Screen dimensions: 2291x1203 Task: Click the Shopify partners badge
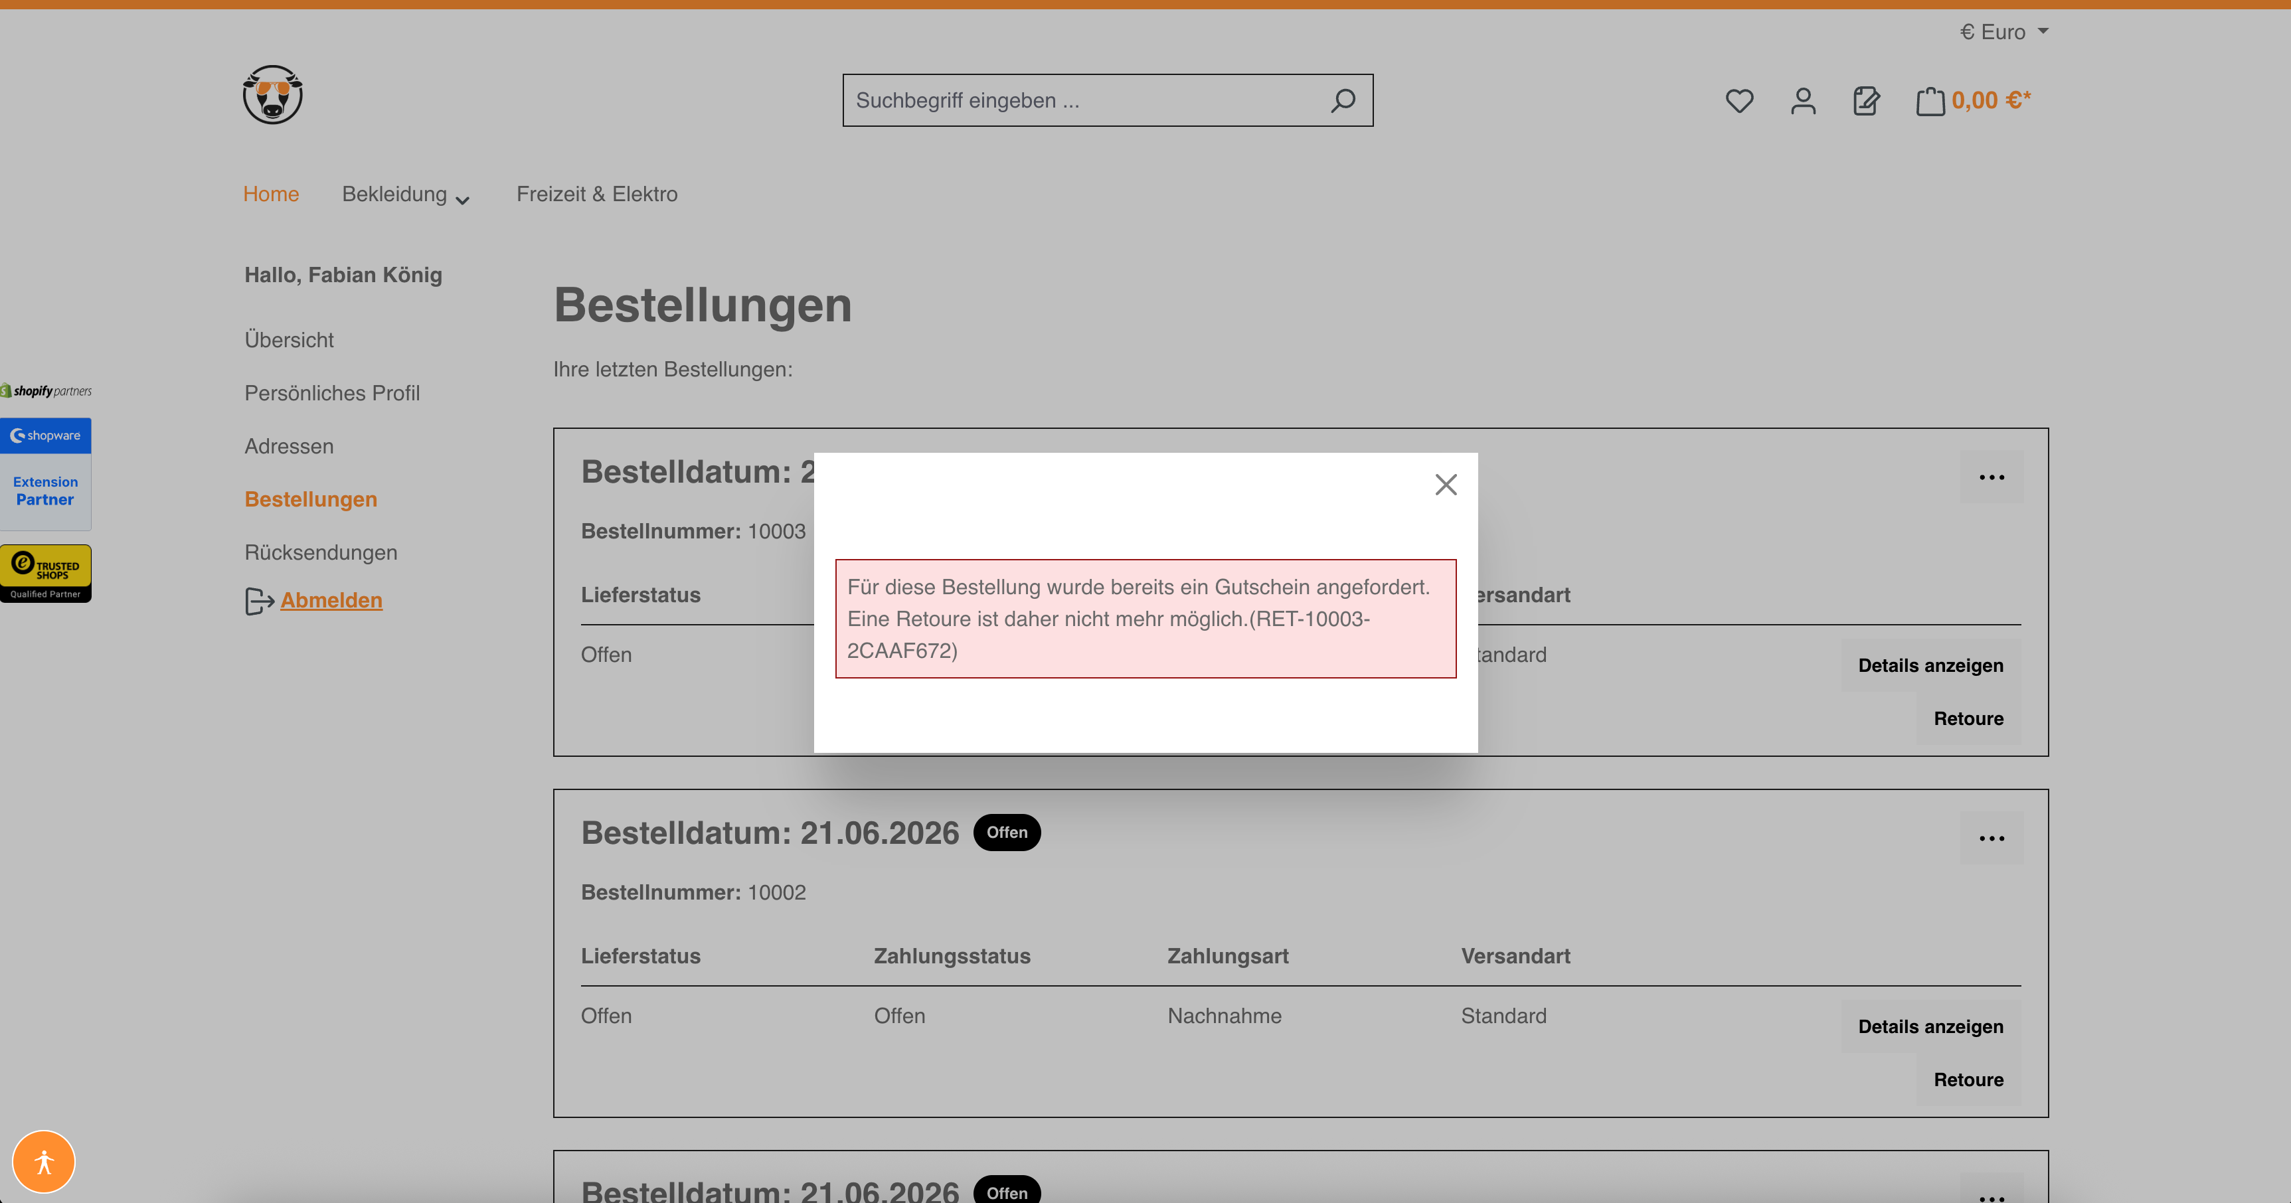[46, 390]
